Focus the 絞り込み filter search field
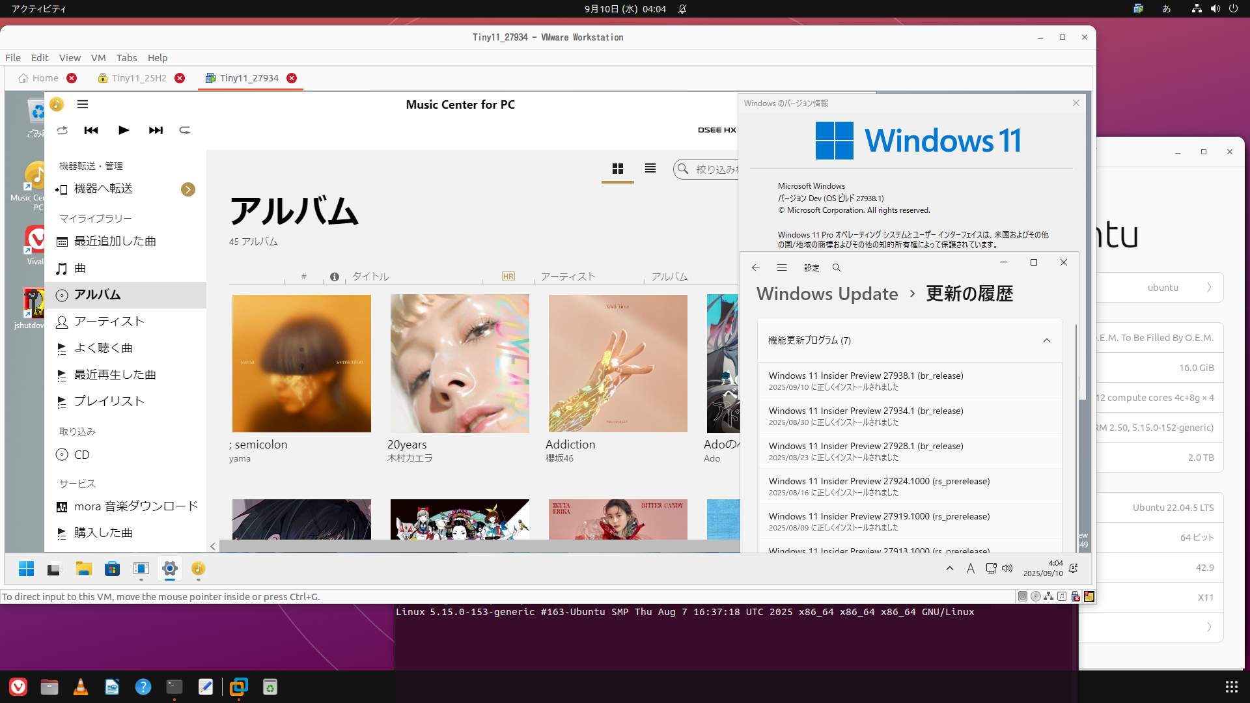Screen dimensions: 1250x703 click(x=706, y=169)
